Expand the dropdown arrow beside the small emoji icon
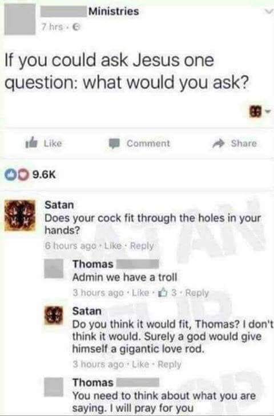Screen dimensions: 274x416 [268, 111]
